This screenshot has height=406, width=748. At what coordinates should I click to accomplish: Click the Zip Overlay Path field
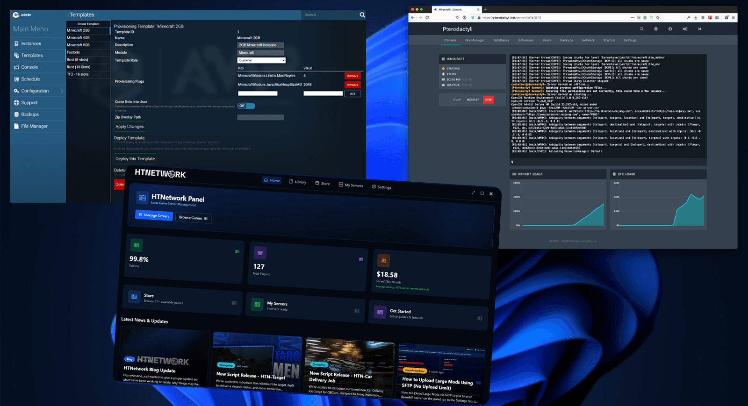[260, 117]
